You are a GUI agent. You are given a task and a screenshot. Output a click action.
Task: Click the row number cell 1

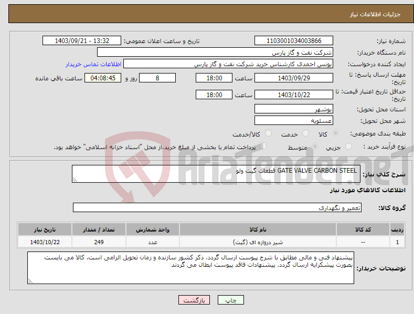point(397,242)
